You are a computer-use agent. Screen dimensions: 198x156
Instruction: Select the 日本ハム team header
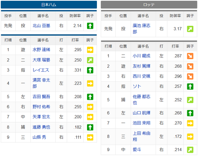(49, 5)
